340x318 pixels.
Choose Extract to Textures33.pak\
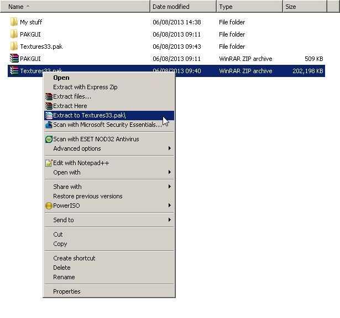tap(109, 115)
